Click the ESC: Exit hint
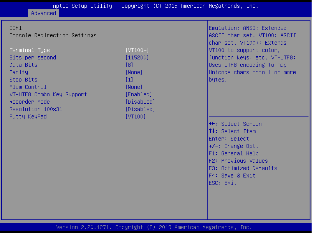The image size is (312, 233). coord(223,183)
